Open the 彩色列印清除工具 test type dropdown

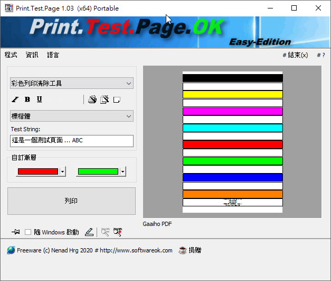72,83
